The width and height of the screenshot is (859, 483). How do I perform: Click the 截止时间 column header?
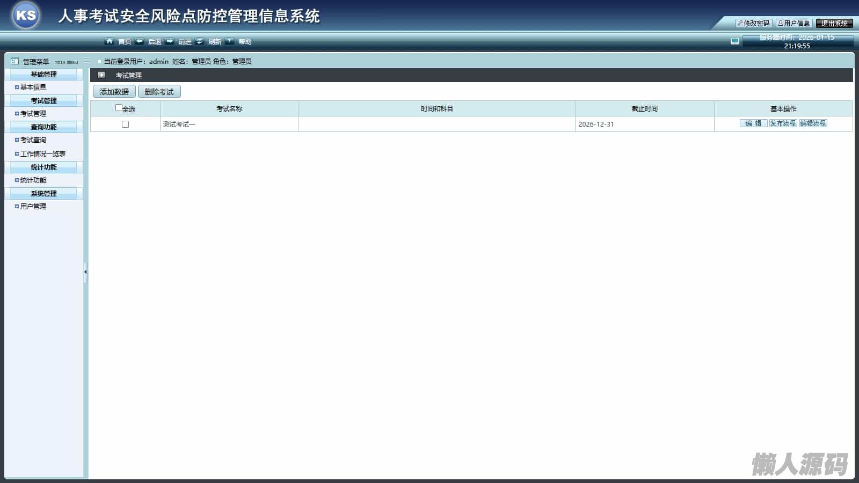pyautogui.click(x=645, y=109)
